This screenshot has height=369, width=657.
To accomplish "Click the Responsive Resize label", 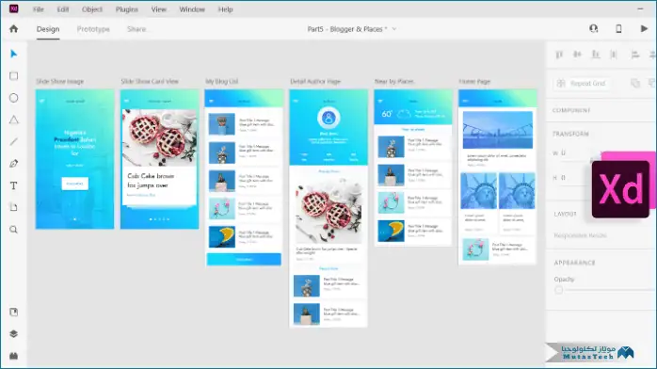I will pos(580,235).
